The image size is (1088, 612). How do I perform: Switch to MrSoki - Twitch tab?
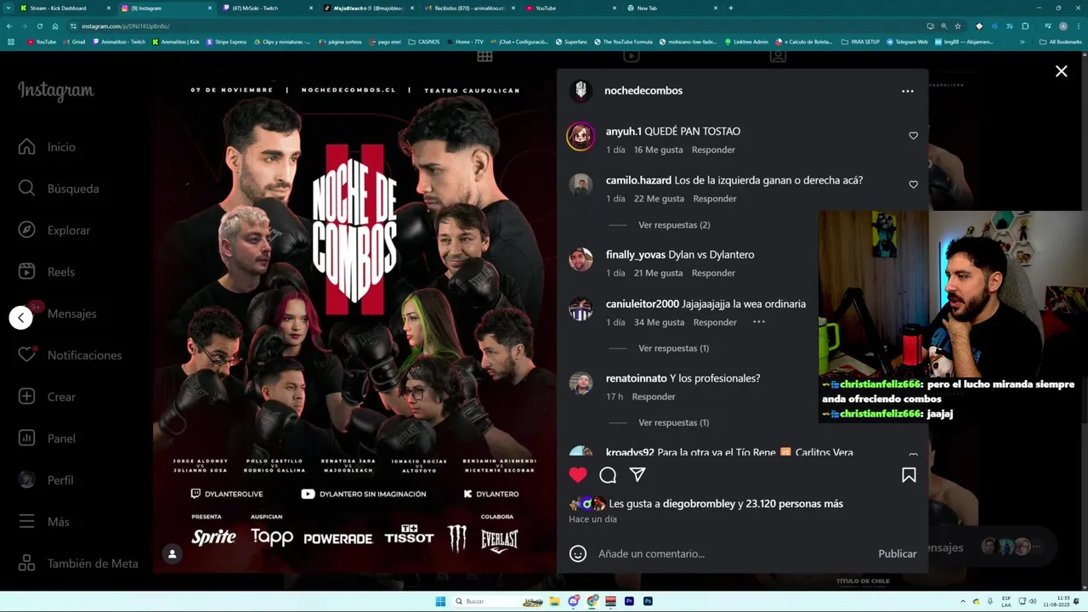266,8
